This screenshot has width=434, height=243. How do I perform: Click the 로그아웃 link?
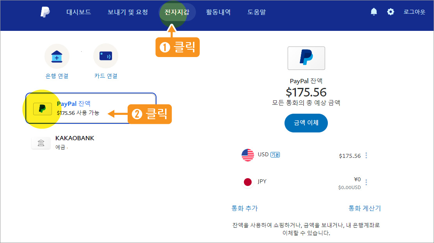(x=414, y=12)
